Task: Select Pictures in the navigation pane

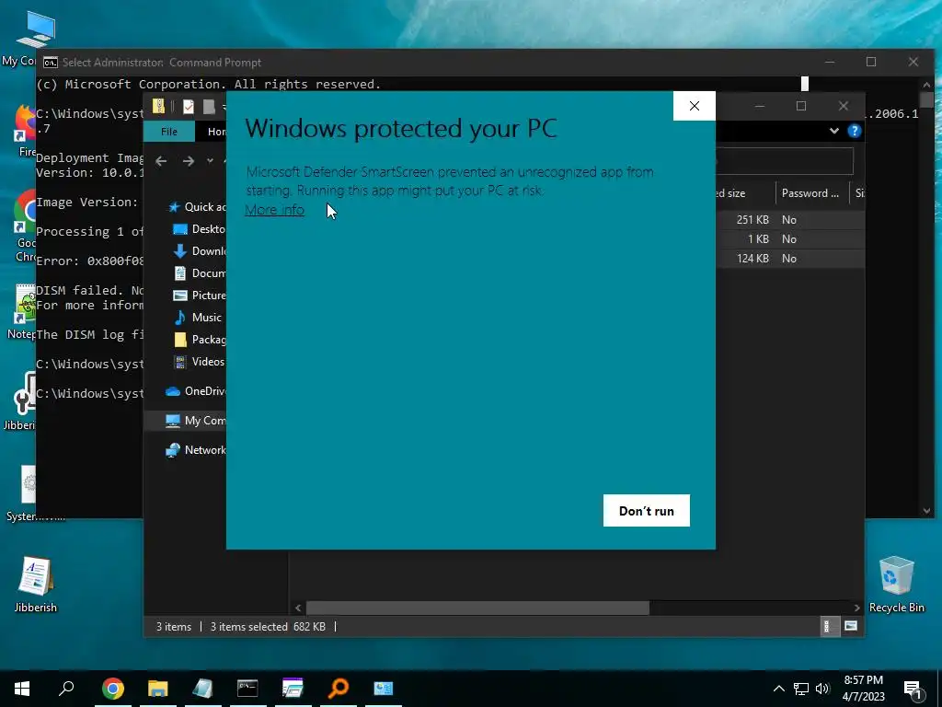Action: [199, 296]
